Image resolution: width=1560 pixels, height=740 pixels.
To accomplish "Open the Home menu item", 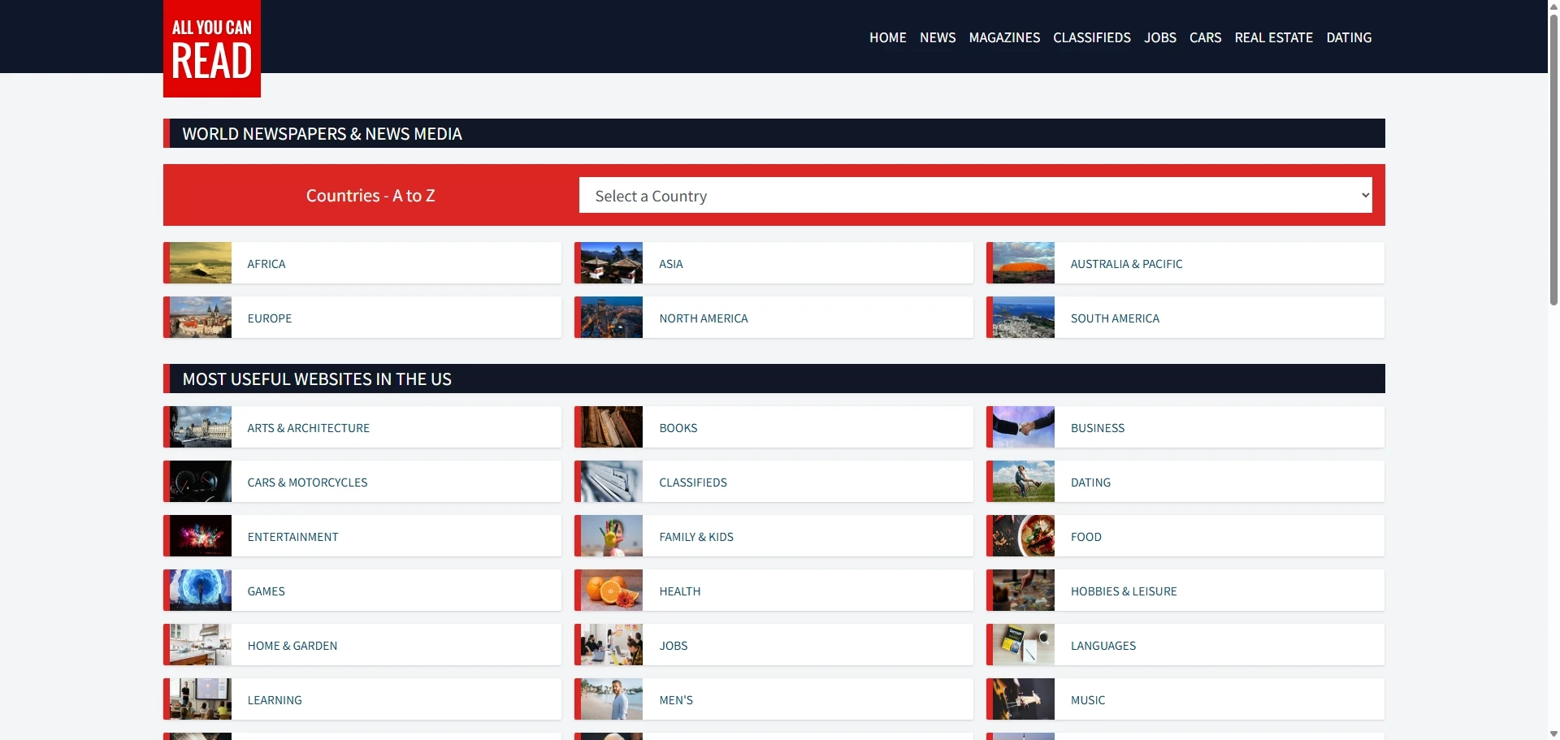I will pyautogui.click(x=887, y=37).
